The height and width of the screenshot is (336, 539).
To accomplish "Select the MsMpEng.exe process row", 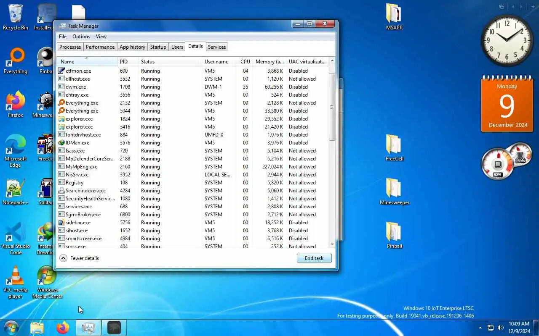I will 192,167.
